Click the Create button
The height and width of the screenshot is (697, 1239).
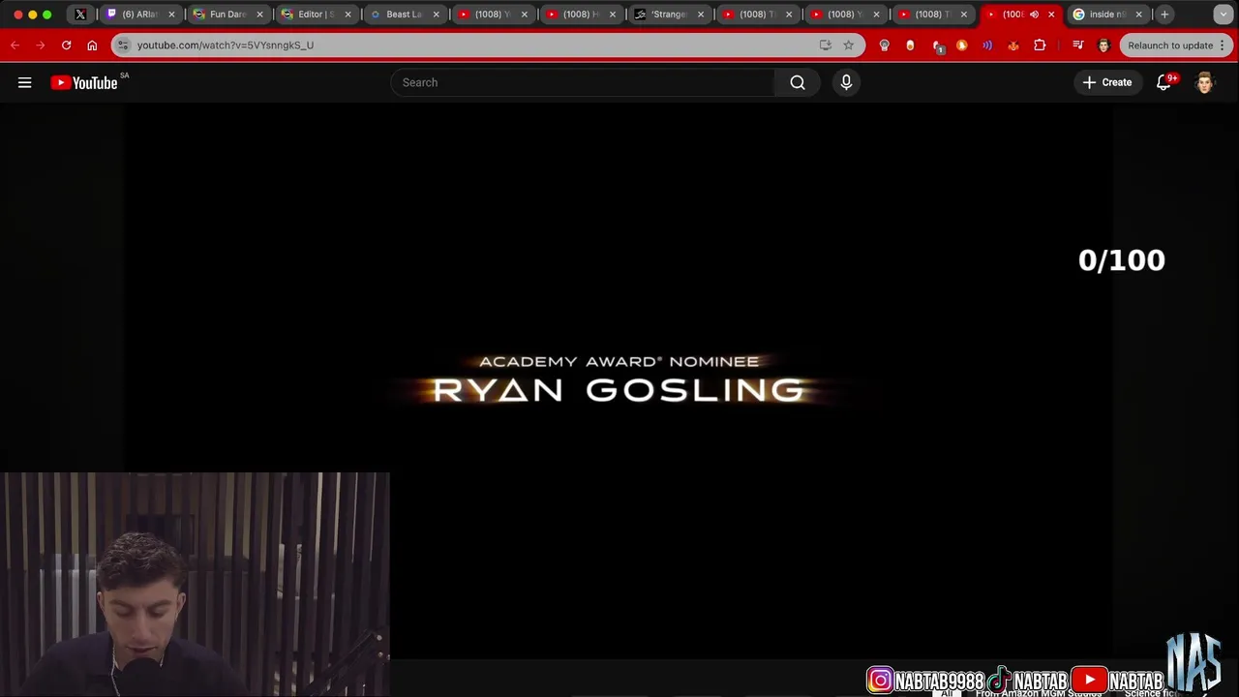click(1107, 82)
